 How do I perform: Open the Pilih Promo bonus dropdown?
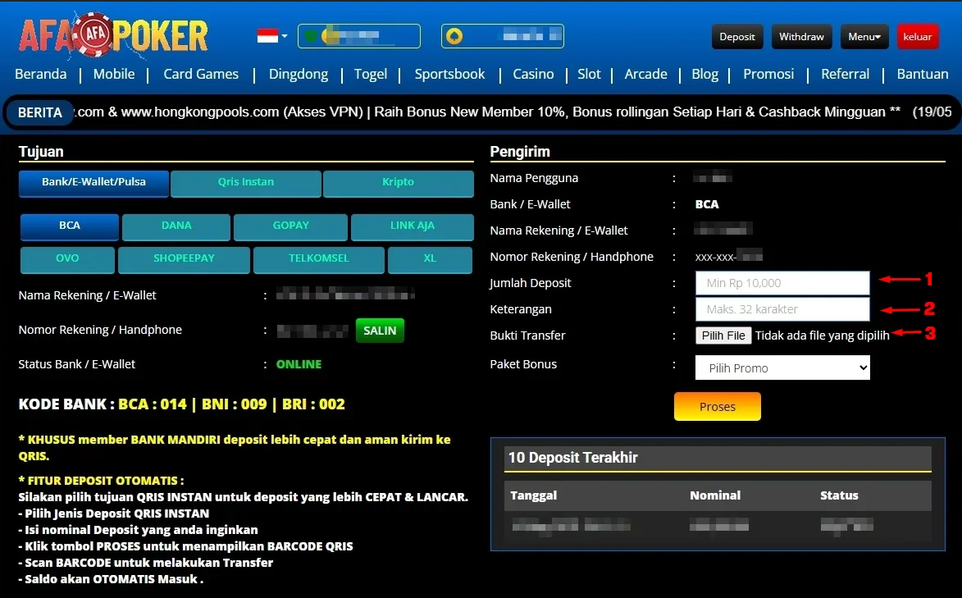click(782, 367)
